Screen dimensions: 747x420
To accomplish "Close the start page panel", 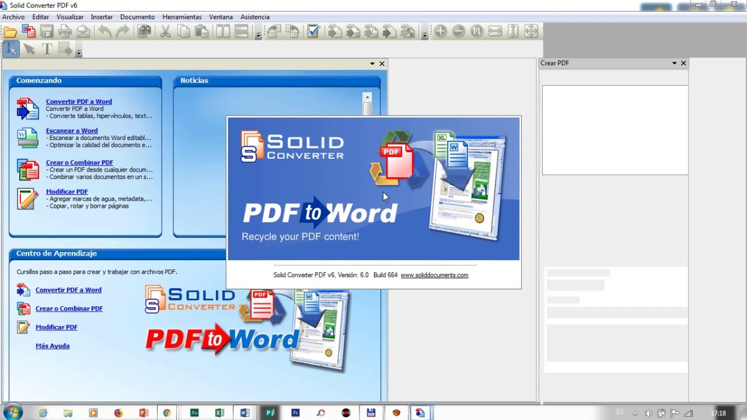I will pyautogui.click(x=382, y=64).
